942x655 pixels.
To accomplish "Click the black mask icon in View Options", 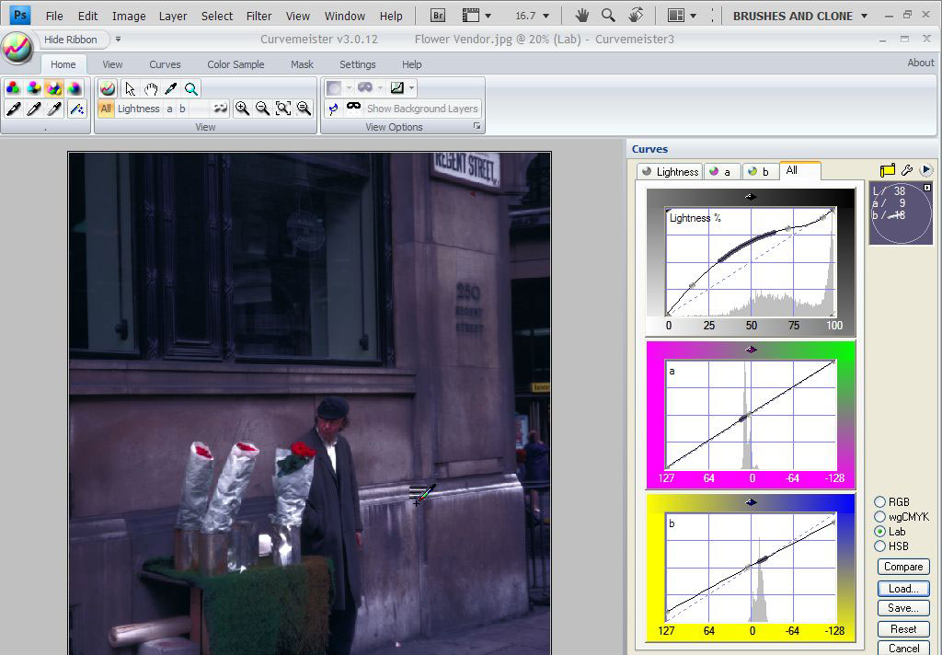I will point(354,107).
